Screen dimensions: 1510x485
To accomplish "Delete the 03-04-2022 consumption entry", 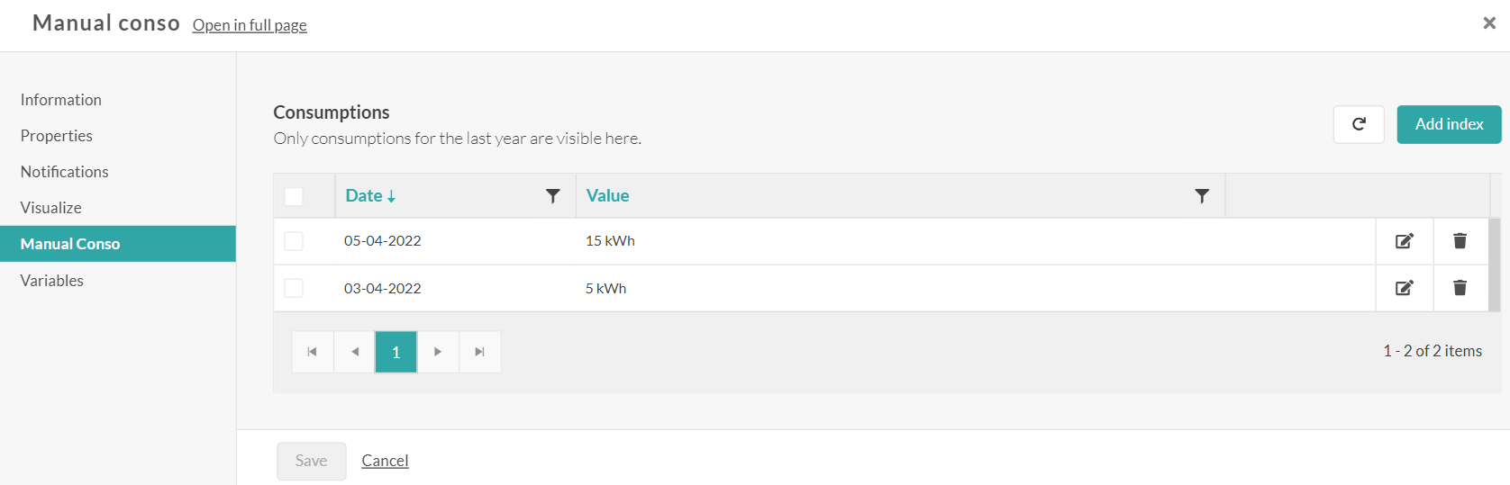I will (x=1460, y=288).
